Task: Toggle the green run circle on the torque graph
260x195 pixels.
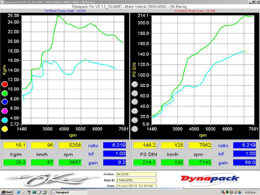Action: pos(5,93)
